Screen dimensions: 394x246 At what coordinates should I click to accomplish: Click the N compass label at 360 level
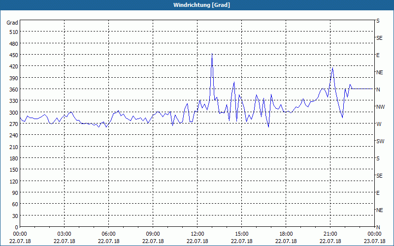click(x=378, y=90)
